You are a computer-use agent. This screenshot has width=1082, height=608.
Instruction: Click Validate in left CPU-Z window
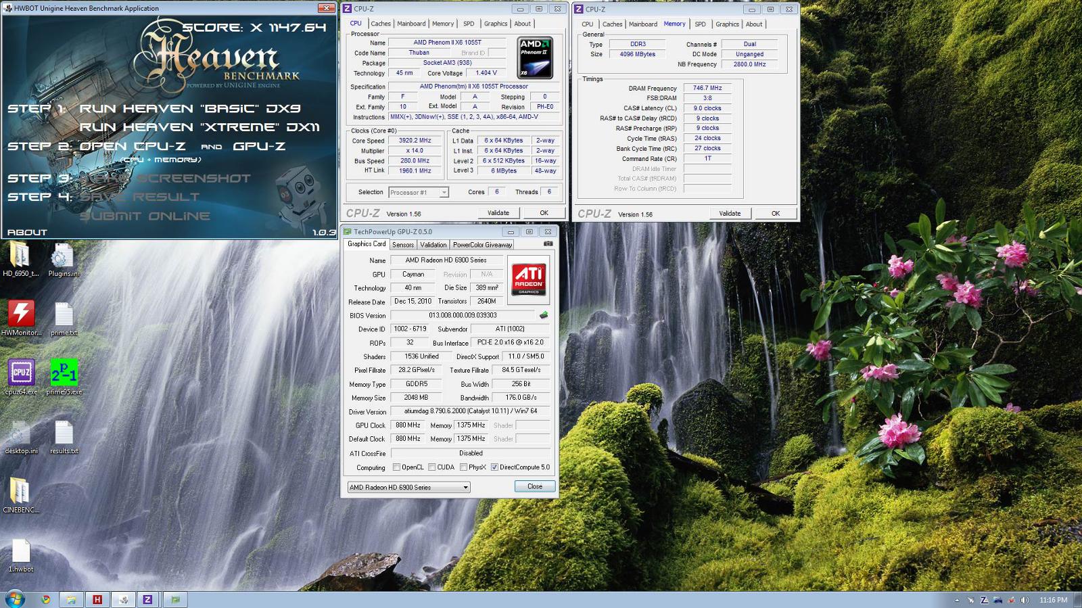click(x=498, y=213)
